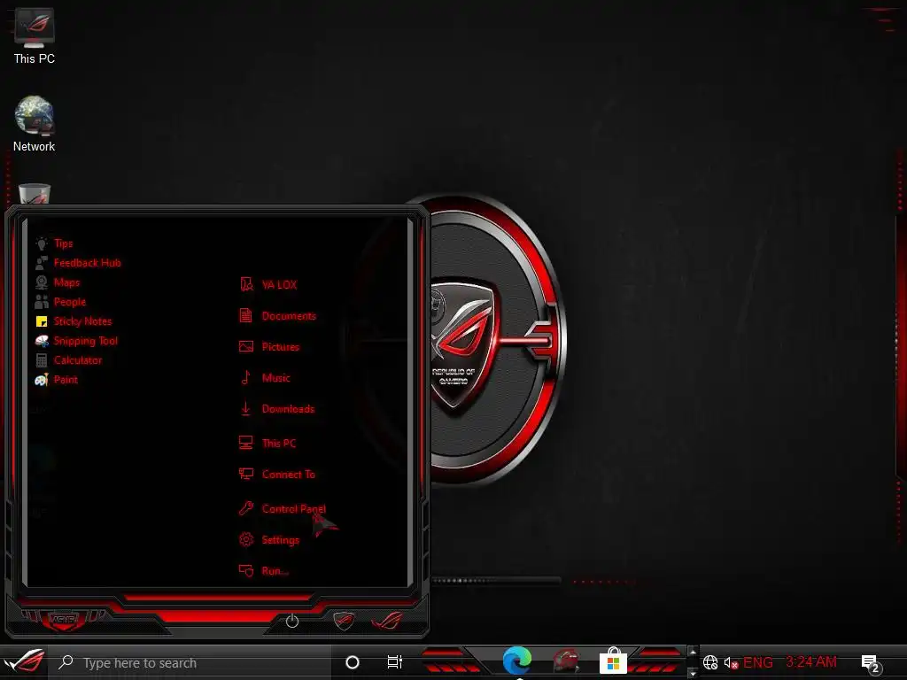Open Microsoft Store from the taskbar

pyautogui.click(x=614, y=661)
